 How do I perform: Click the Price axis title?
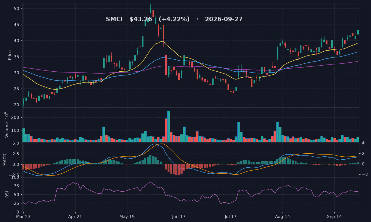click(x=10, y=55)
